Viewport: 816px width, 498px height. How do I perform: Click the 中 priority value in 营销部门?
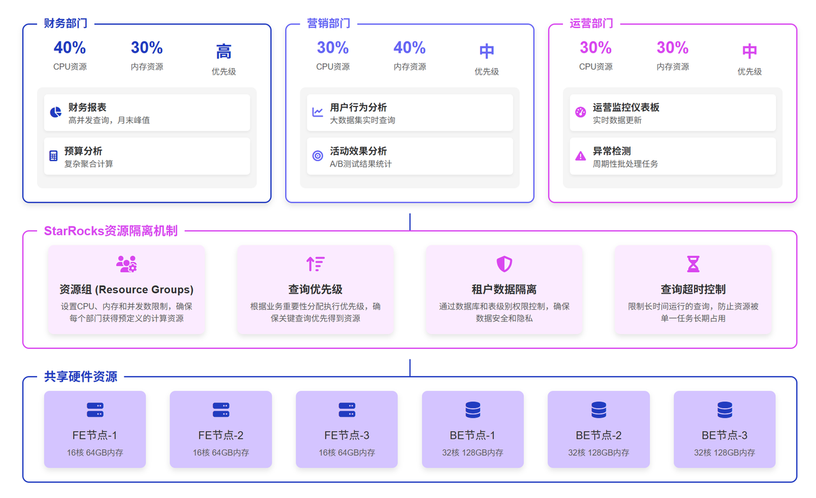click(x=486, y=51)
